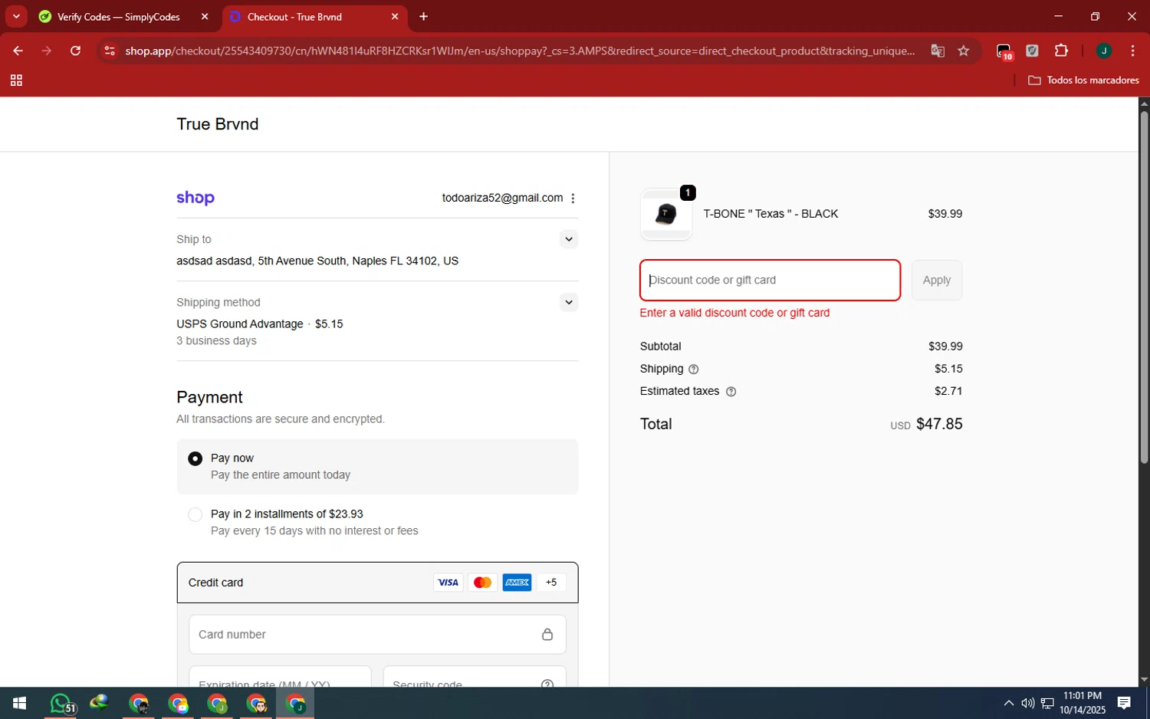Open the tab search dropdown arrow
1150x719 pixels.
pos(16,16)
